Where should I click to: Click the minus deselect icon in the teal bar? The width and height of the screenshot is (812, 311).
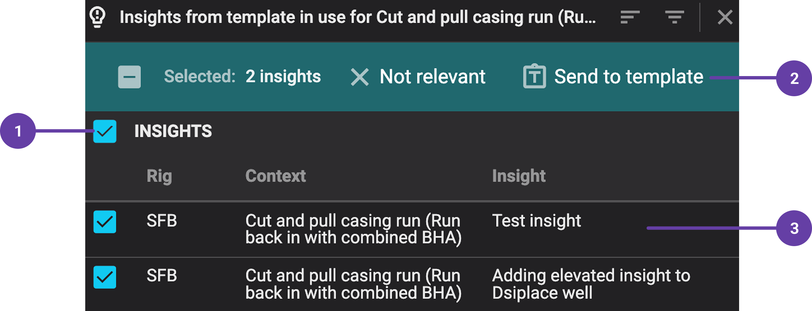129,76
